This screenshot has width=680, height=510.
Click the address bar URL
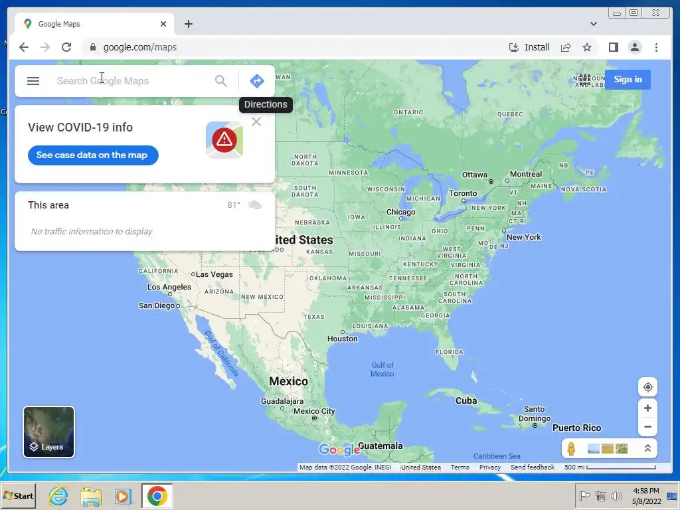point(139,47)
